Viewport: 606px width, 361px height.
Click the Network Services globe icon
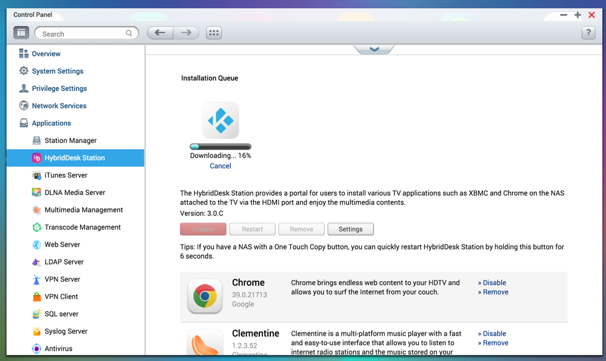[x=24, y=105]
